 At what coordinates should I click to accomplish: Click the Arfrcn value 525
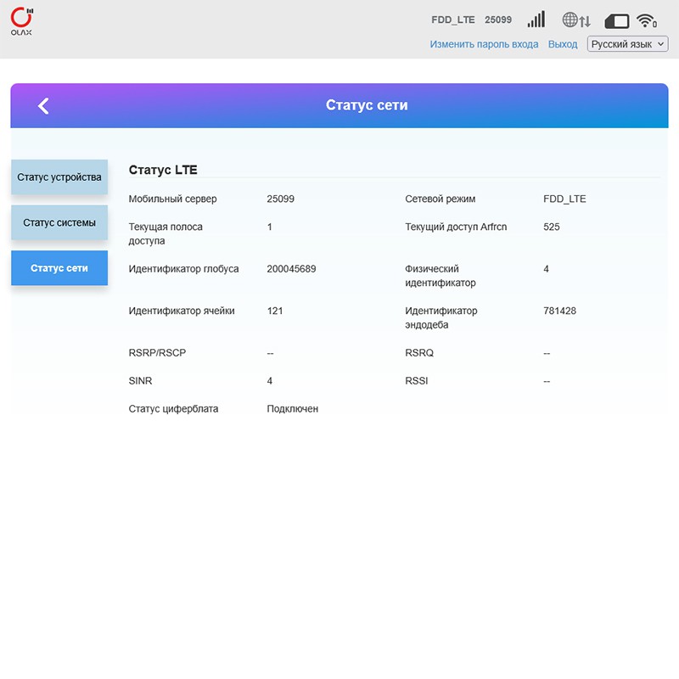pyautogui.click(x=552, y=227)
